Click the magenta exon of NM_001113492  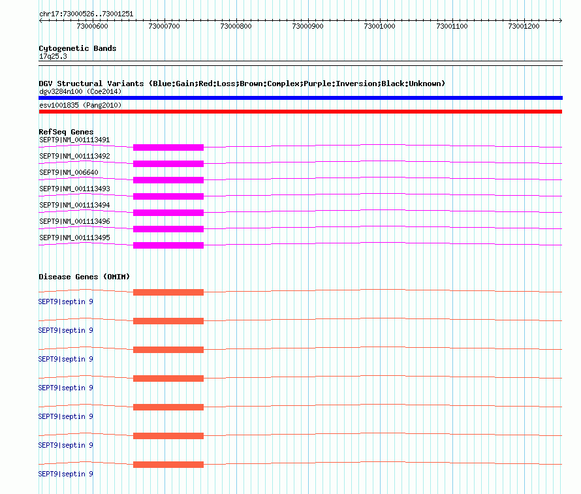click(x=168, y=164)
